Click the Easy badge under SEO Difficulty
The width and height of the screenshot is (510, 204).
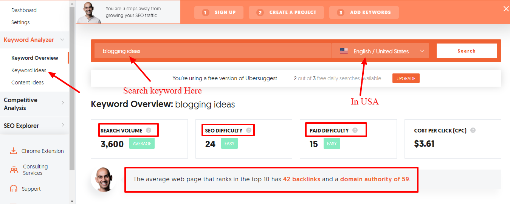[230, 143]
